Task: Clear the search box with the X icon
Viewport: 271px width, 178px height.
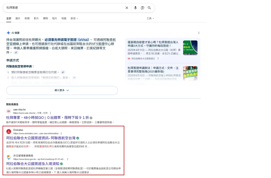Action: coord(127,8)
